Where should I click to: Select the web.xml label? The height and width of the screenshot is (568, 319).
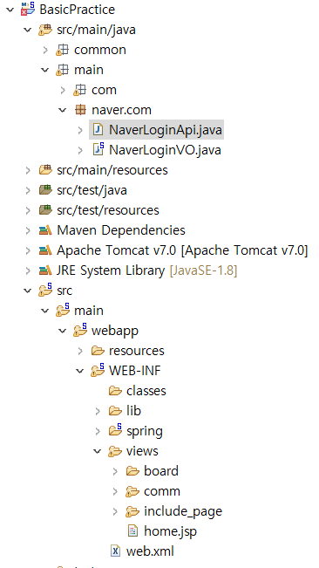click(150, 551)
